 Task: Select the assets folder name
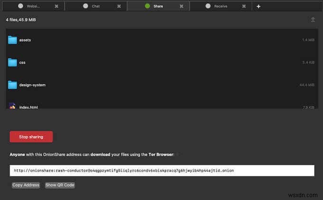point(25,40)
